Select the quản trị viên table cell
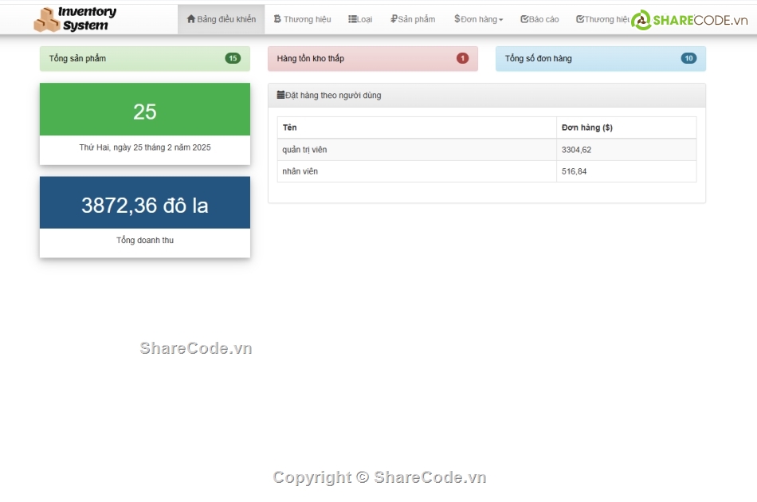The width and height of the screenshot is (757, 502). pyautogui.click(x=417, y=150)
